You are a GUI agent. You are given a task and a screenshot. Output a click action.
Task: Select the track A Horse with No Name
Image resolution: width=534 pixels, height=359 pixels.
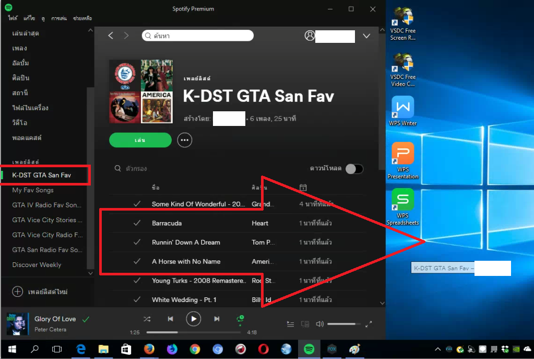(186, 261)
